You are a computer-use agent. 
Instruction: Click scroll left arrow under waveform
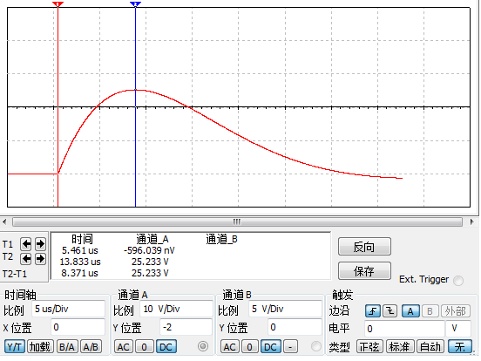click(x=4, y=221)
